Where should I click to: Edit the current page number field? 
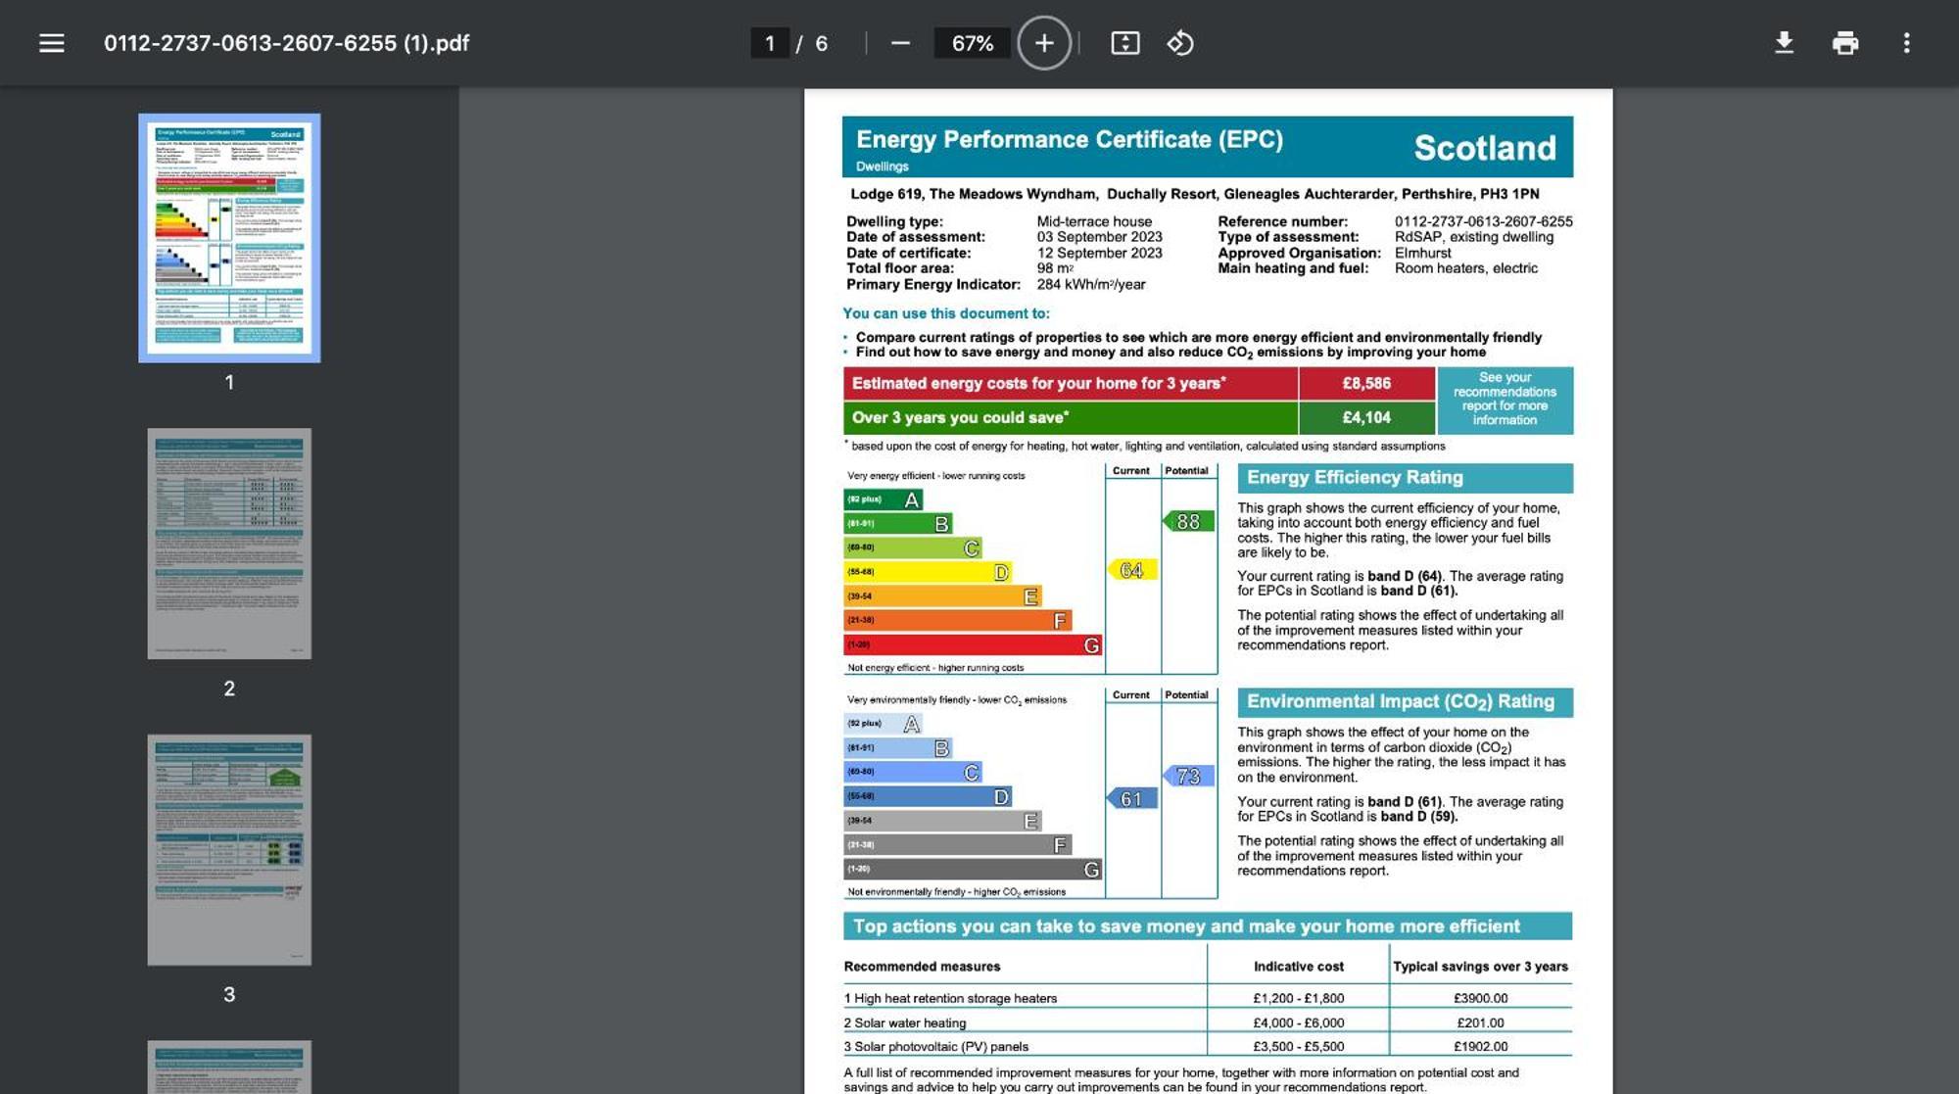click(770, 43)
